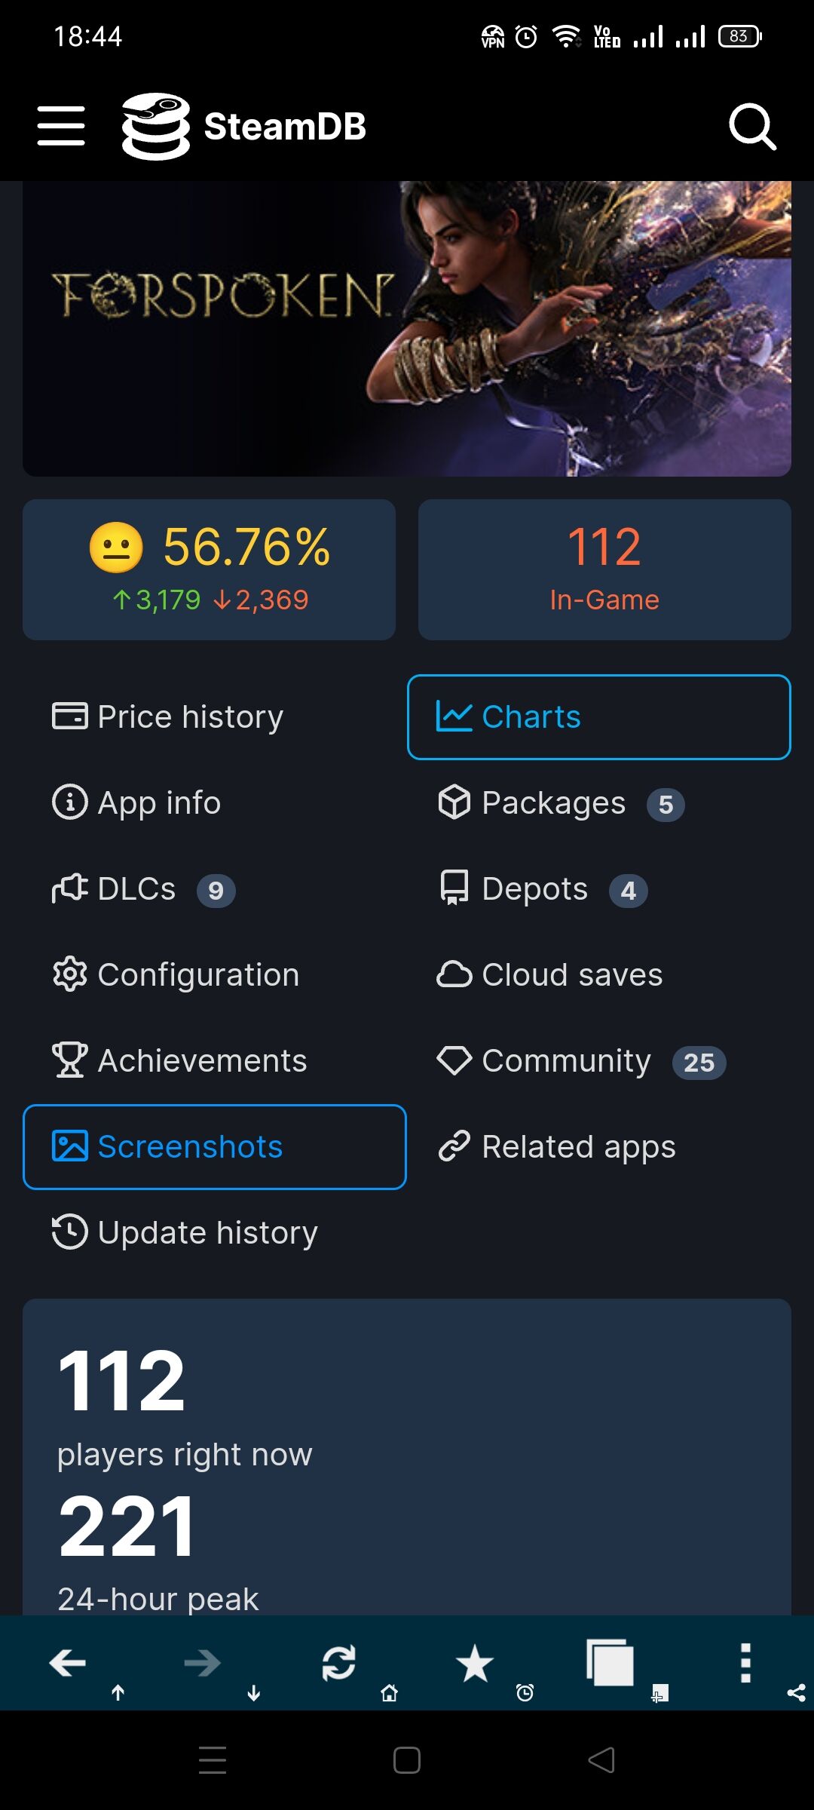The width and height of the screenshot is (814, 1810).
Task: Switch to Screenshots section
Action: [x=215, y=1147]
